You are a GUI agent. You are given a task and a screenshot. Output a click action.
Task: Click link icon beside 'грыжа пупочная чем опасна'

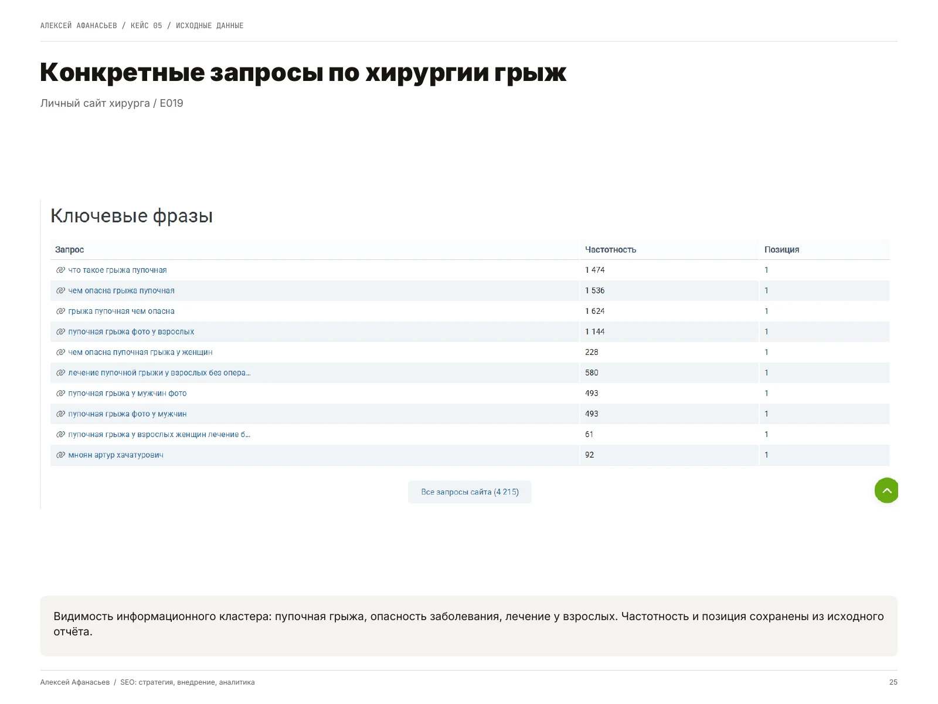pos(60,311)
